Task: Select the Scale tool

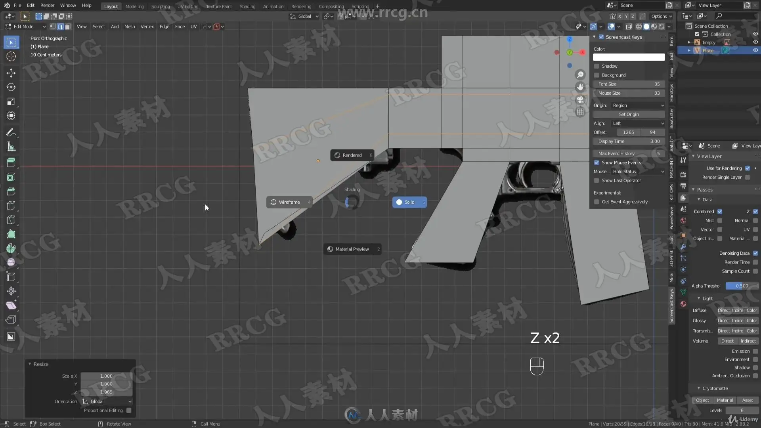Action: coord(11,101)
